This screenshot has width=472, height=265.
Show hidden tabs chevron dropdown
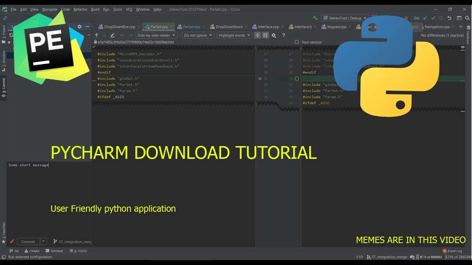(x=461, y=26)
